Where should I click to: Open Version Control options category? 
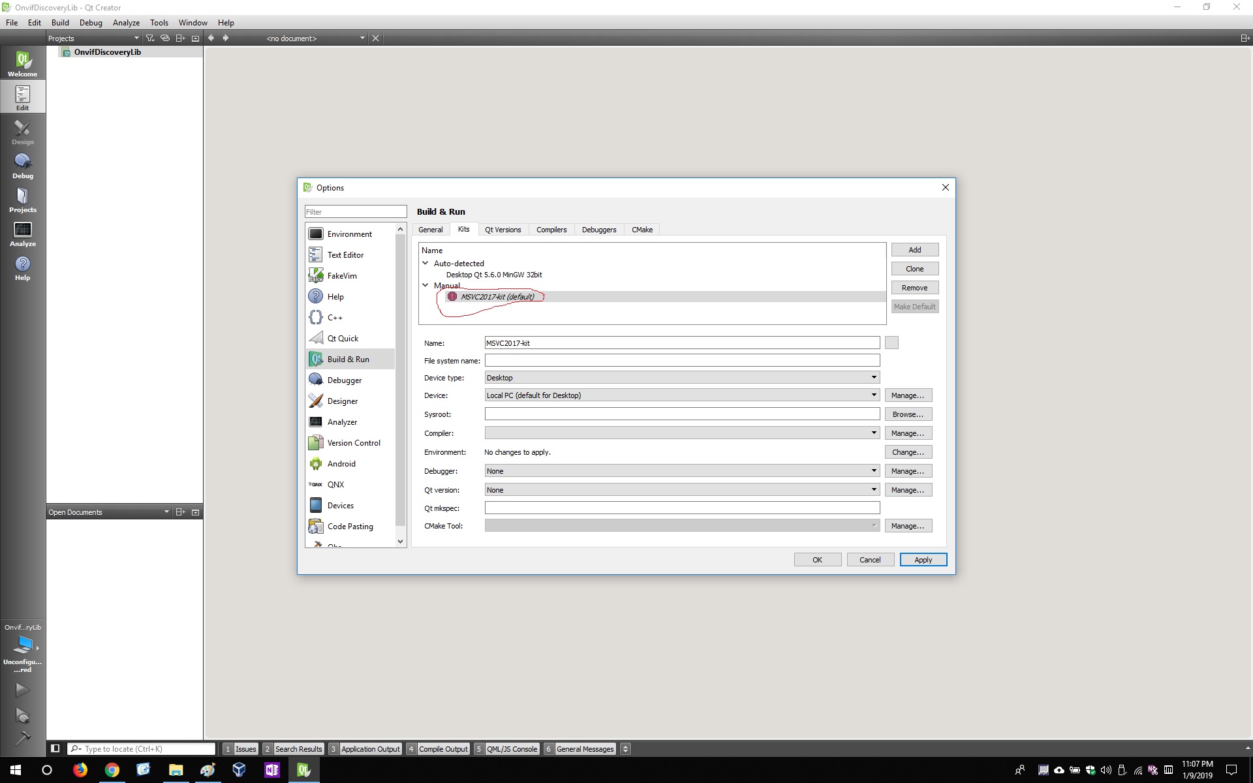[x=353, y=443]
